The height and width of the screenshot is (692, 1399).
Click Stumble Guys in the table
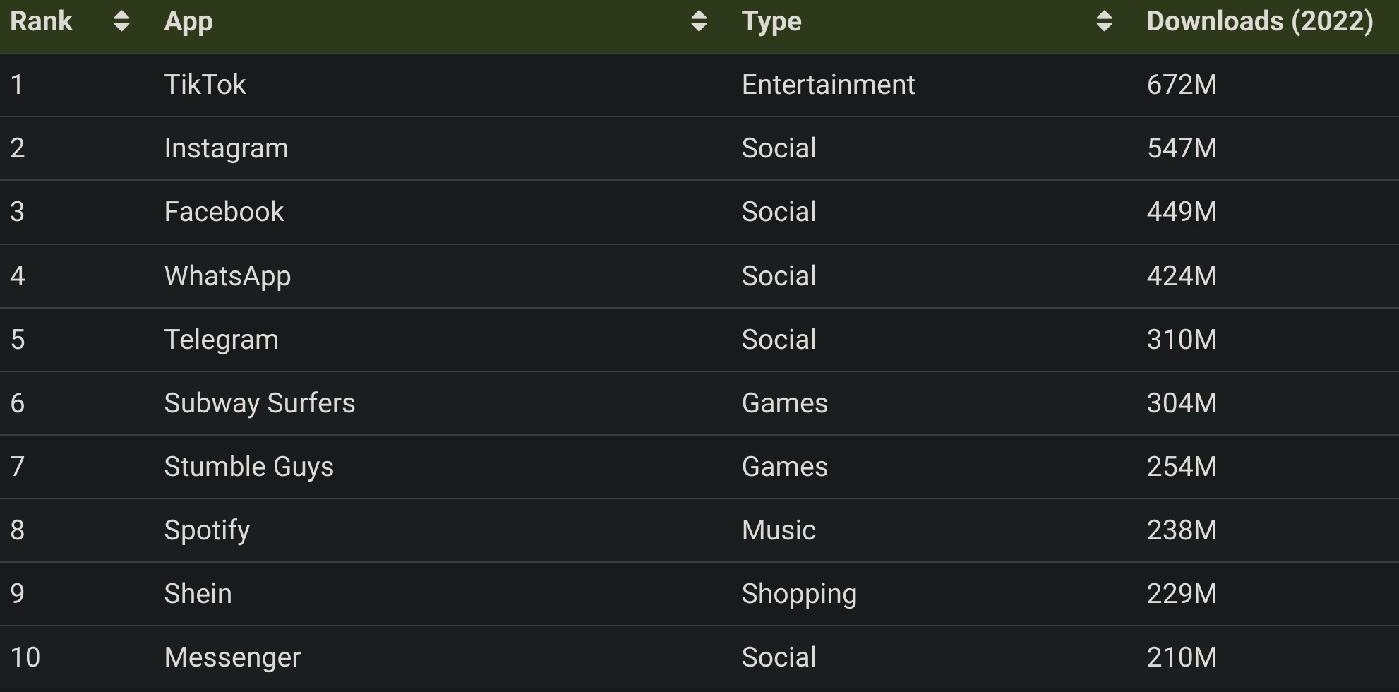[x=248, y=467]
